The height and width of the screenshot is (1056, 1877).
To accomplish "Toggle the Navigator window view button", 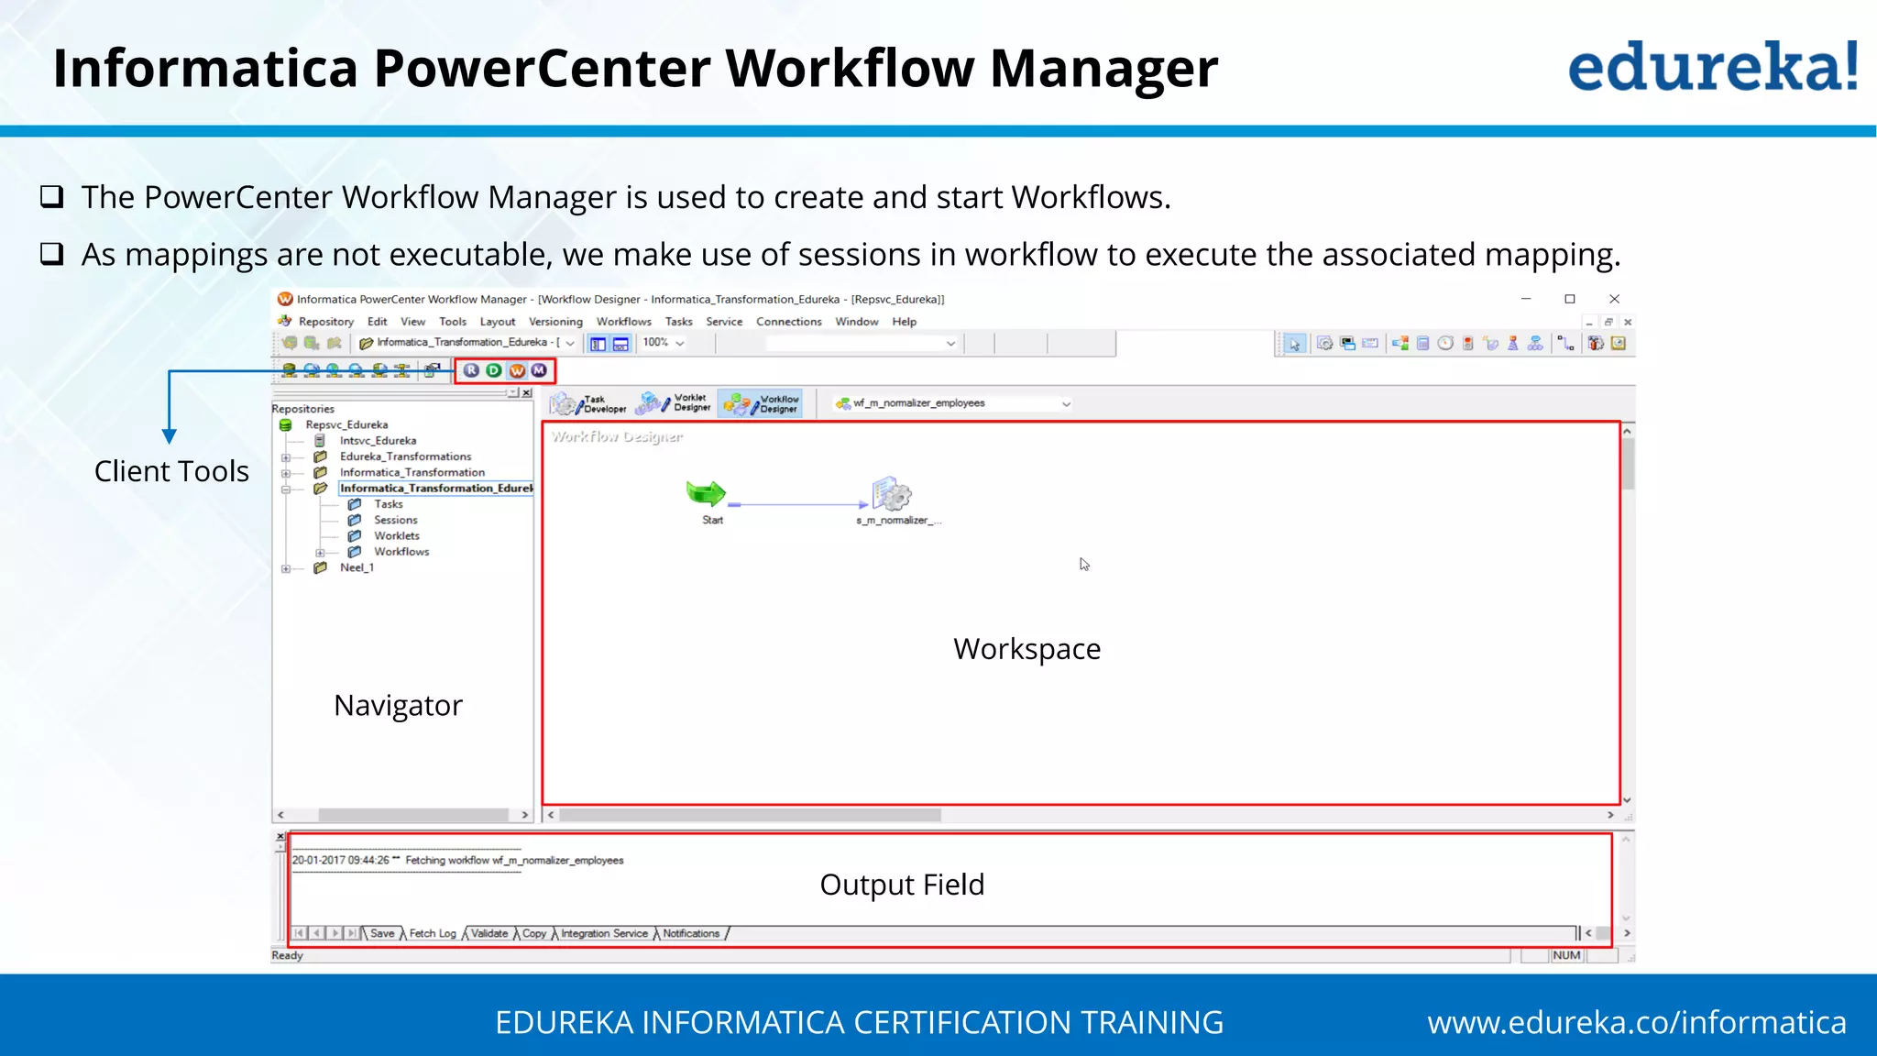I will tap(598, 344).
